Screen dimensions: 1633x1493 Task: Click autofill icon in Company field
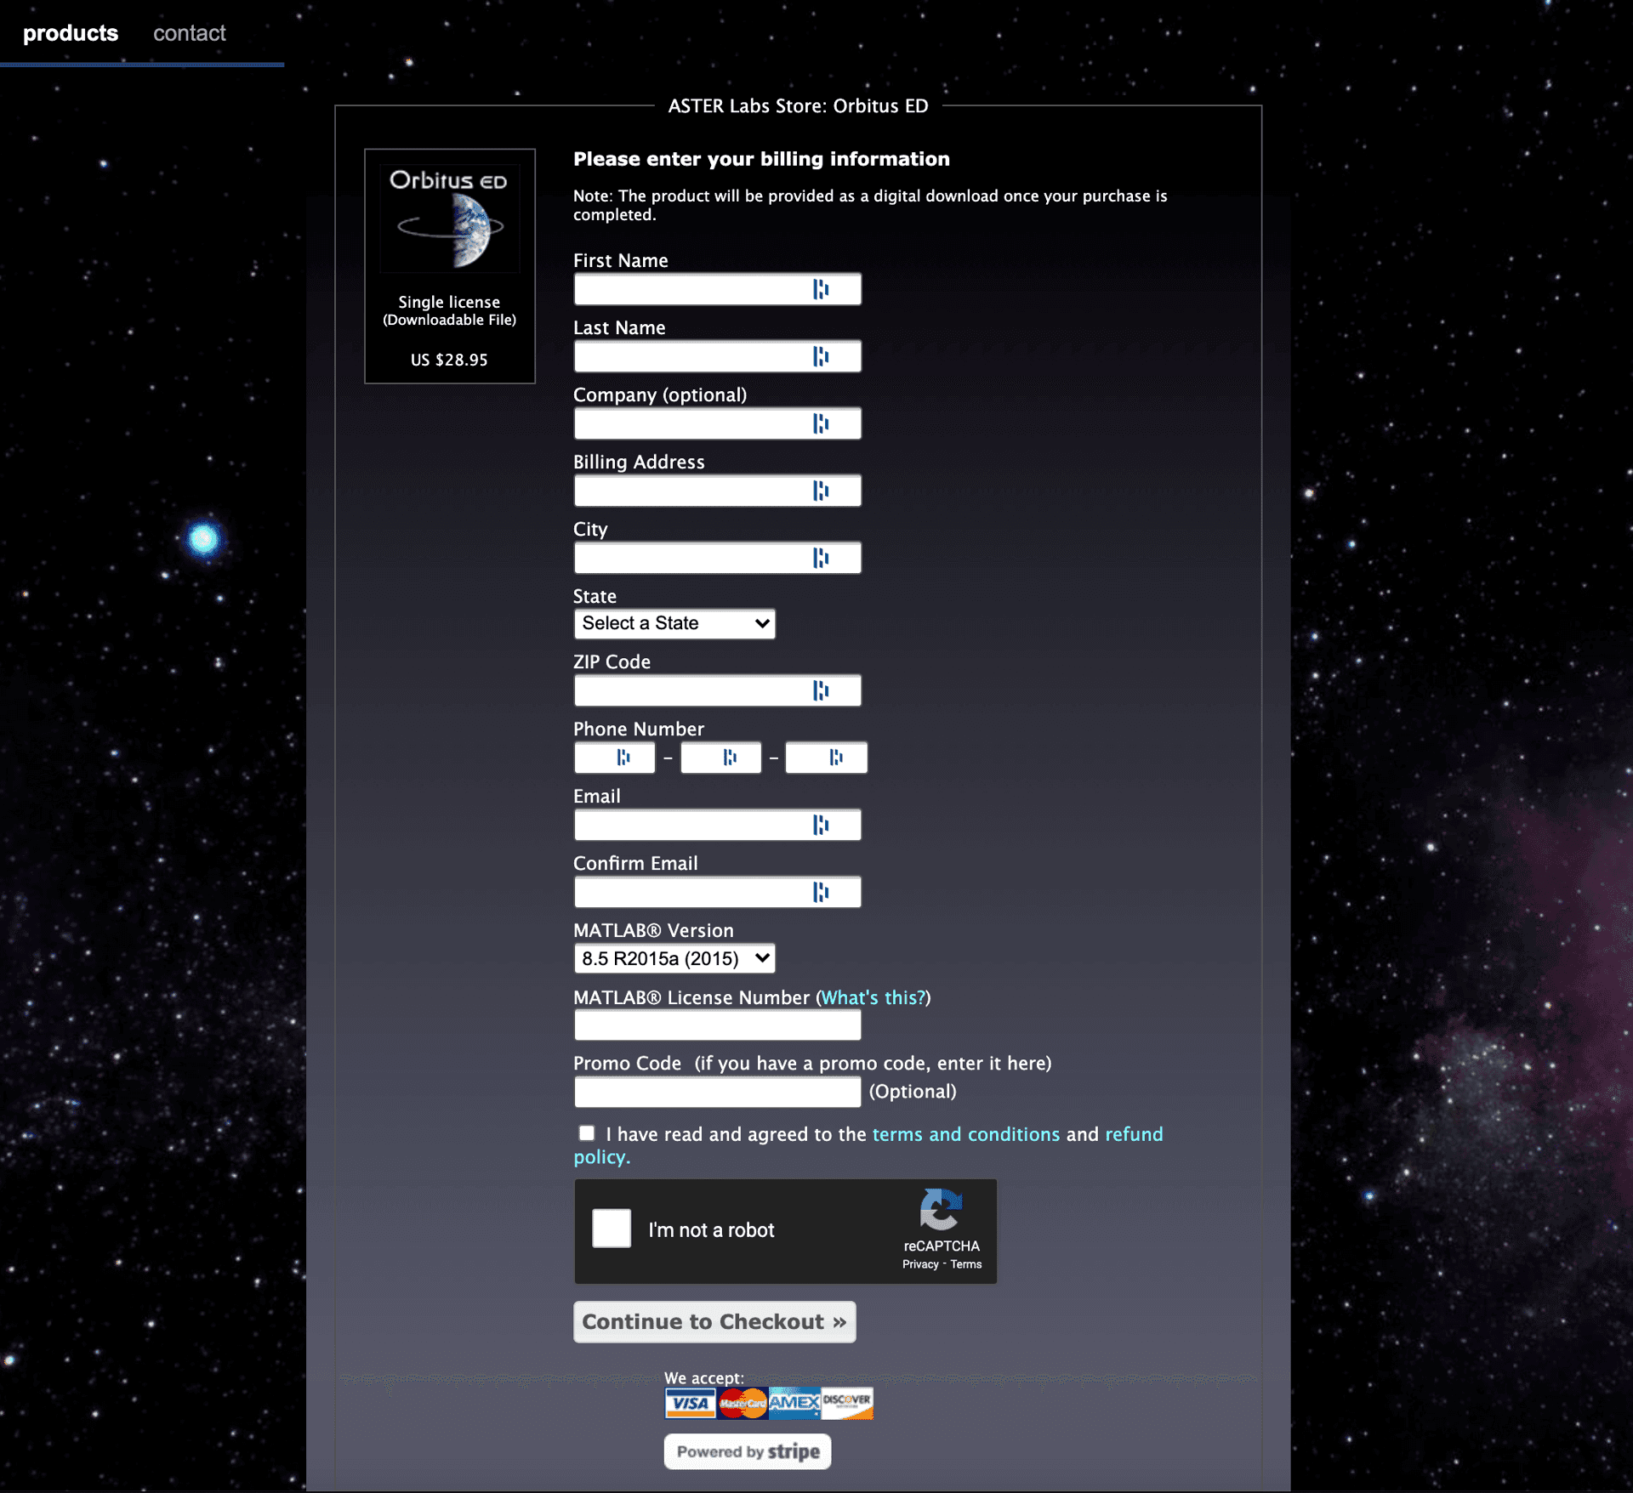pyautogui.click(x=820, y=424)
